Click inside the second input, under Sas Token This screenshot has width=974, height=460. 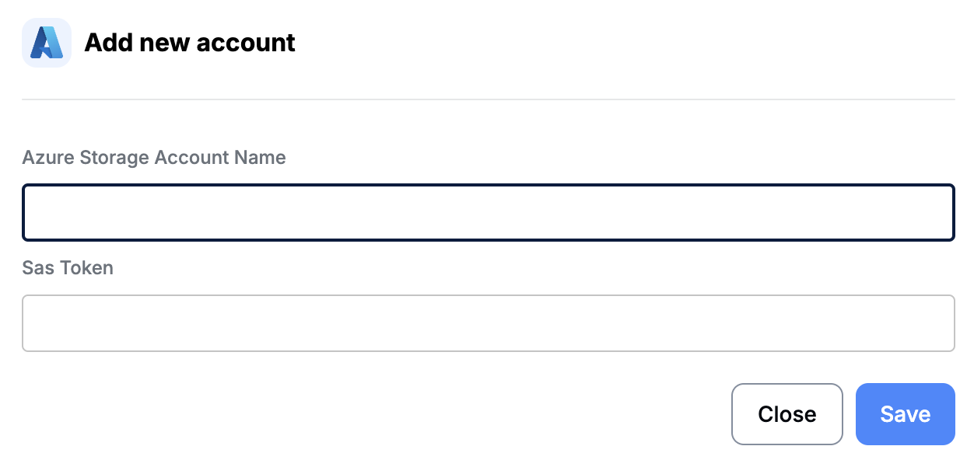(488, 323)
